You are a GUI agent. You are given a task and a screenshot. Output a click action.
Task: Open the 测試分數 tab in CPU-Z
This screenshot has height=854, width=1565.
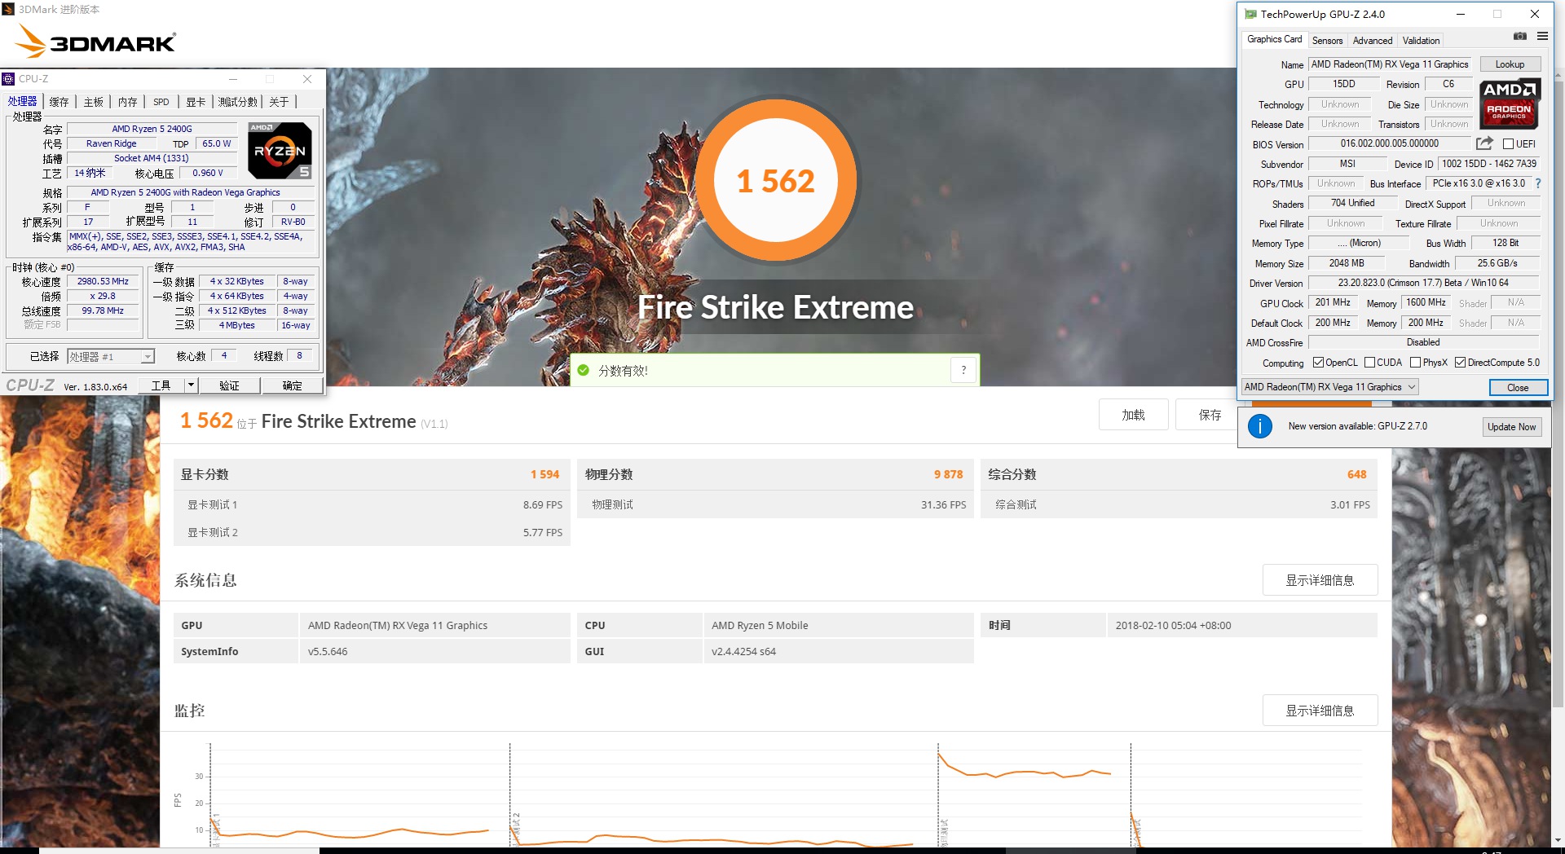238,102
